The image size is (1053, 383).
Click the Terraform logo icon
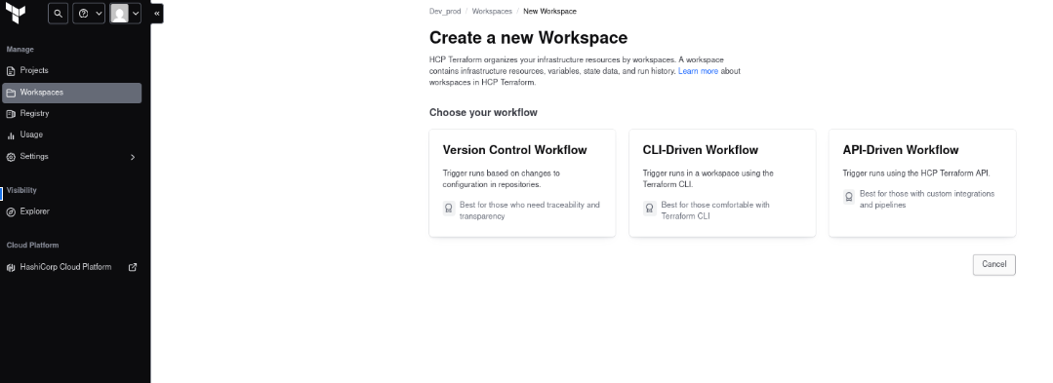[15, 14]
